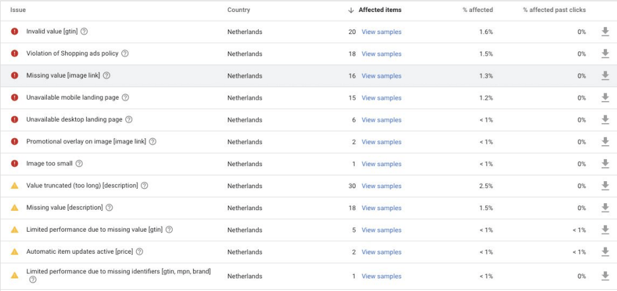
Task: Click 'Value truncated (too long) [description]' text
Action: tap(82, 186)
